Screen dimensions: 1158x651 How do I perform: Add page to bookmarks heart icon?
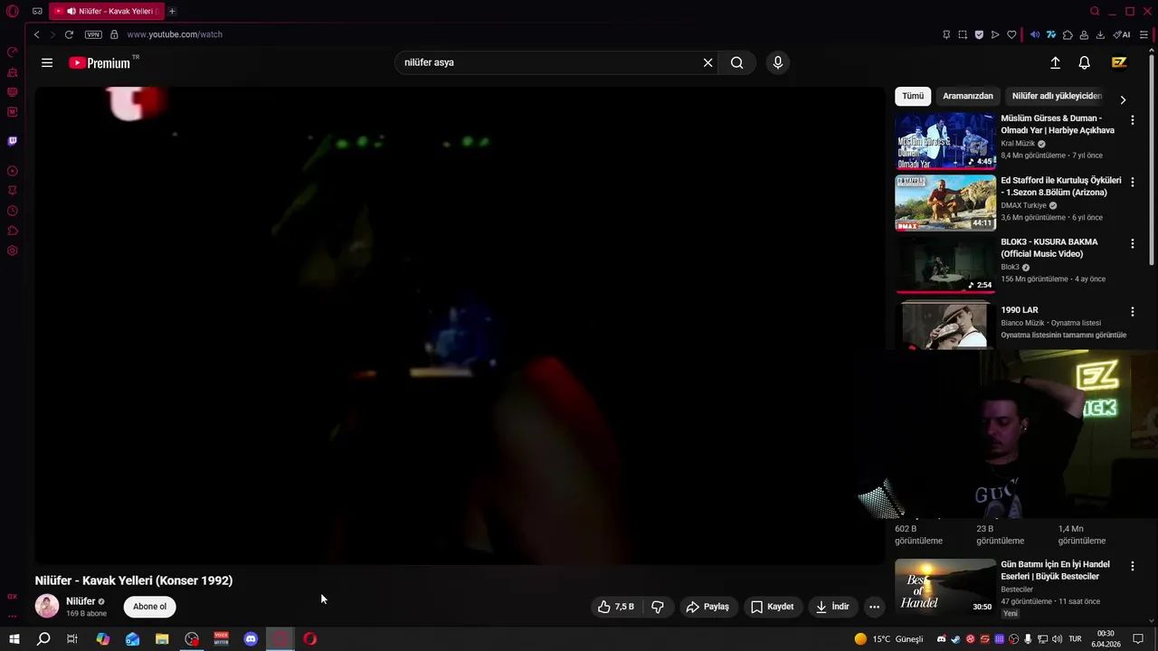[1011, 34]
